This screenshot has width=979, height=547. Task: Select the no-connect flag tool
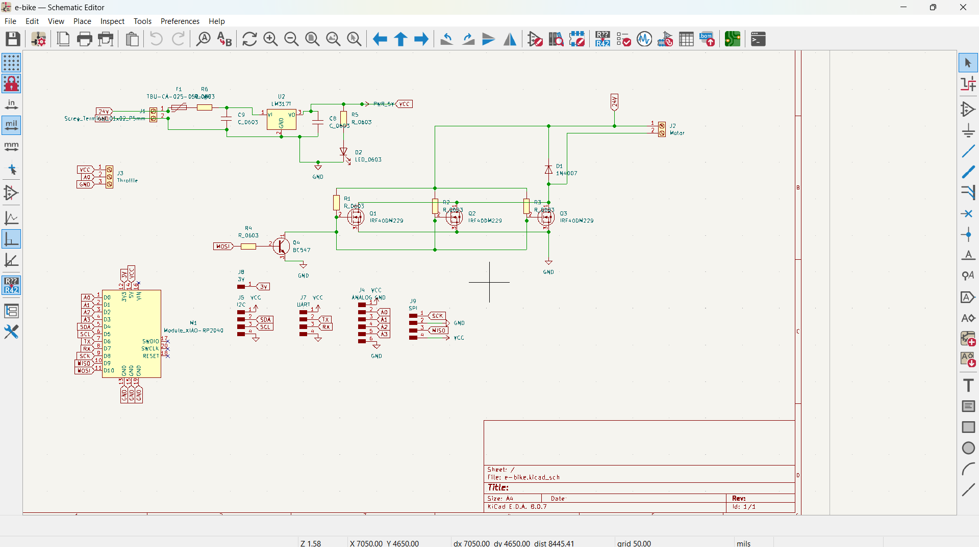click(x=968, y=213)
